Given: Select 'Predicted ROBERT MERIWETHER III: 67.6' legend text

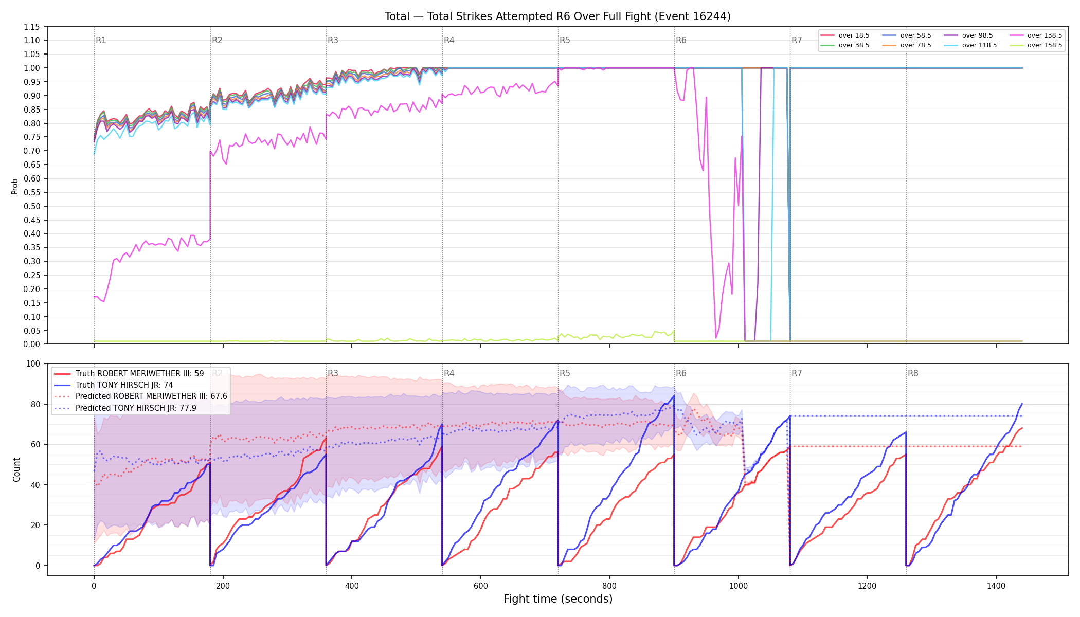Looking at the screenshot, I should click(151, 396).
